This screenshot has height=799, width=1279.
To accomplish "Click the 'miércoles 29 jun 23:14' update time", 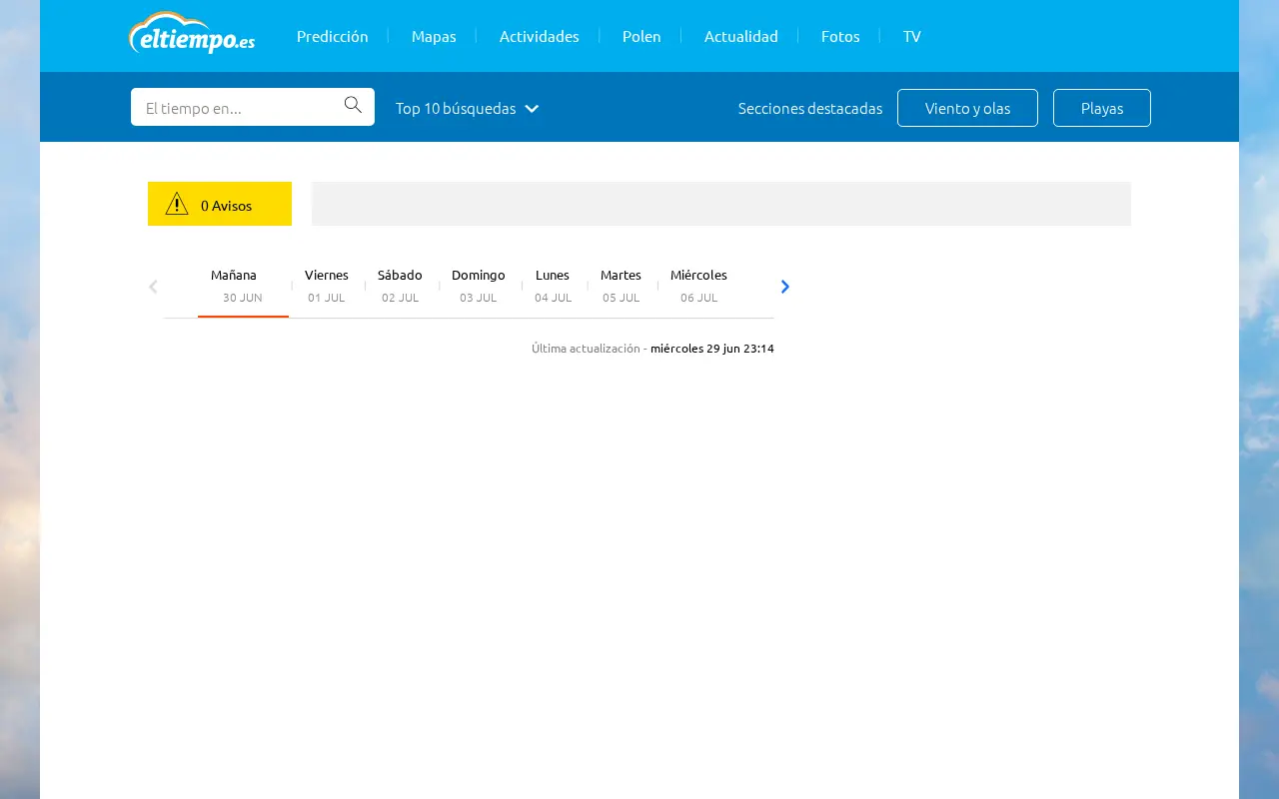I will click(712, 349).
